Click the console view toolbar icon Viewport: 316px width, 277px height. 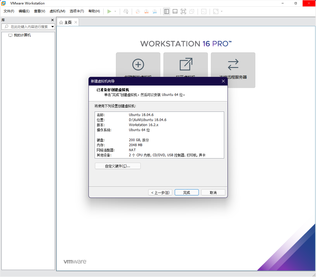[x=204, y=11]
